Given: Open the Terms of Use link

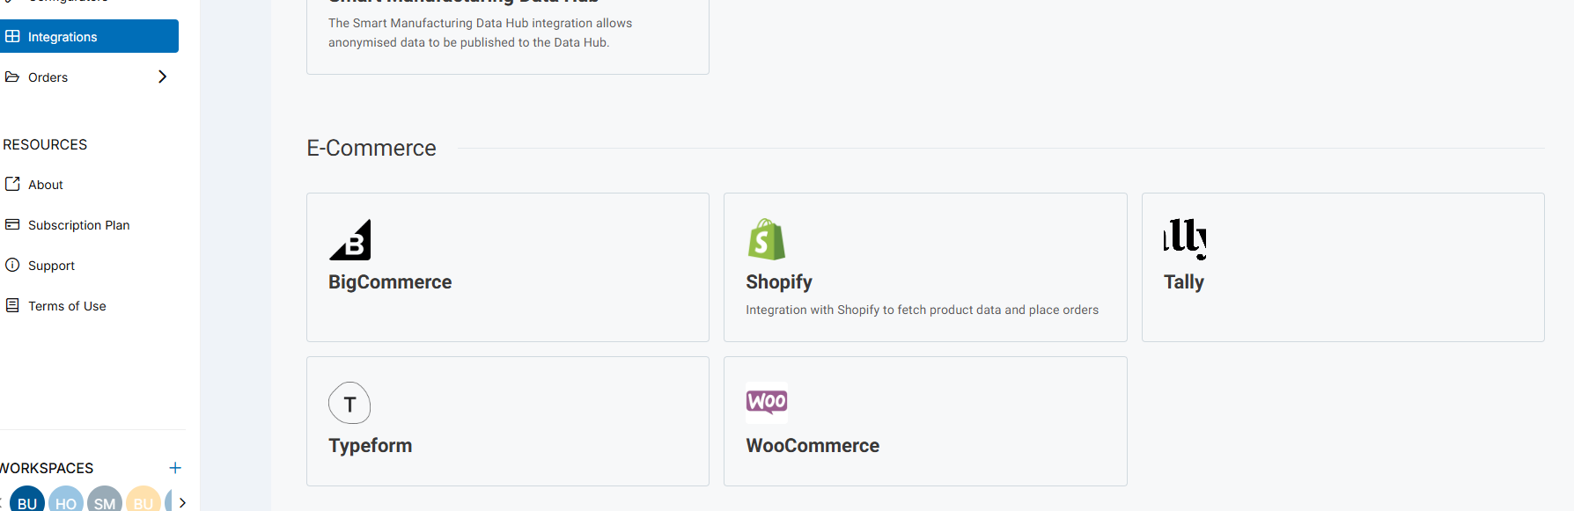Looking at the screenshot, I should coord(67,306).
